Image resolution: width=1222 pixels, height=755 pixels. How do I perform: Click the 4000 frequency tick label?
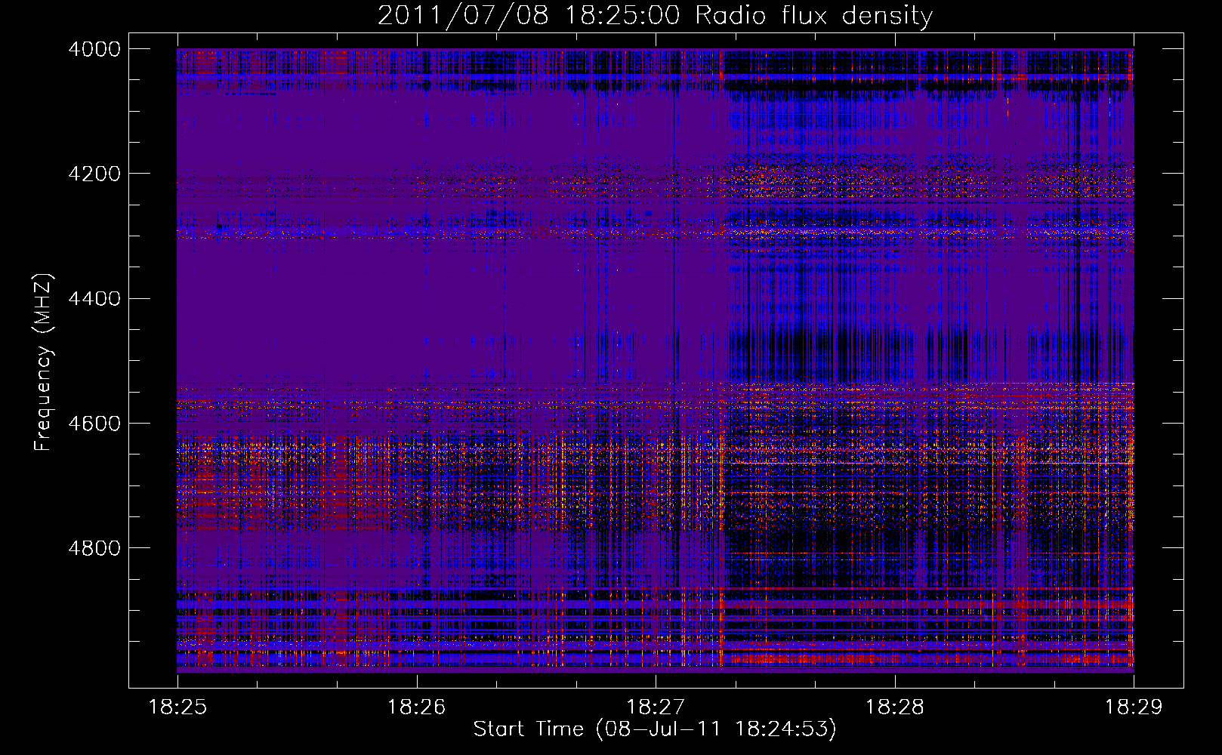94,49
